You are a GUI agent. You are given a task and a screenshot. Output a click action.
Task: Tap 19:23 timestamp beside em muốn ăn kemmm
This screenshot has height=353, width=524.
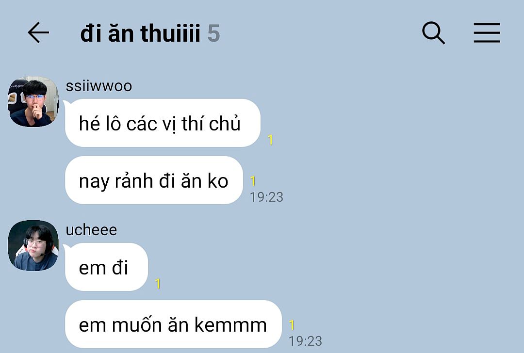306,341
